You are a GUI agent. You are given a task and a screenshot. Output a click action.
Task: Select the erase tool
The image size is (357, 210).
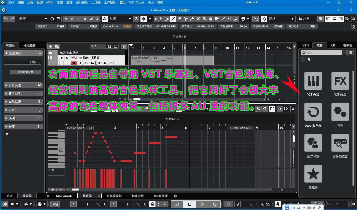pyautogui.click(x=179, y=19)
